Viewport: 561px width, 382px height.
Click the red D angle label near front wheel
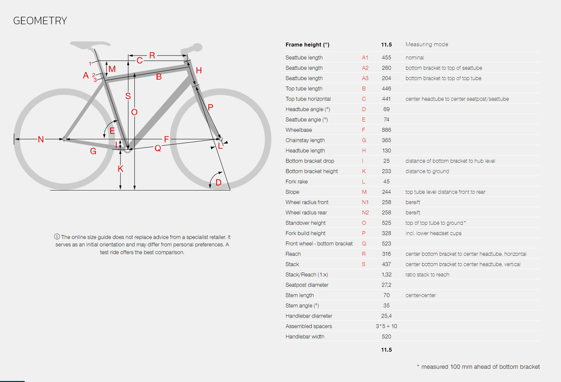(218, 183)
